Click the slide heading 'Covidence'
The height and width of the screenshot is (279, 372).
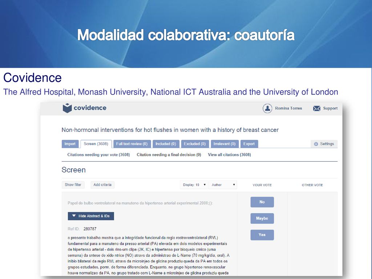coord(32,78)
